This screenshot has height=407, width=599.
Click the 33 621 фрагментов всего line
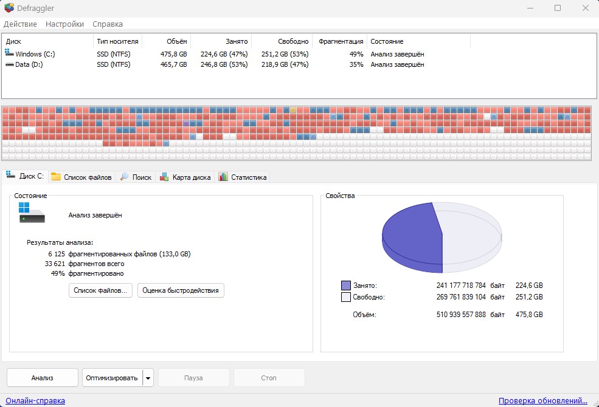(x=85, y=264)
